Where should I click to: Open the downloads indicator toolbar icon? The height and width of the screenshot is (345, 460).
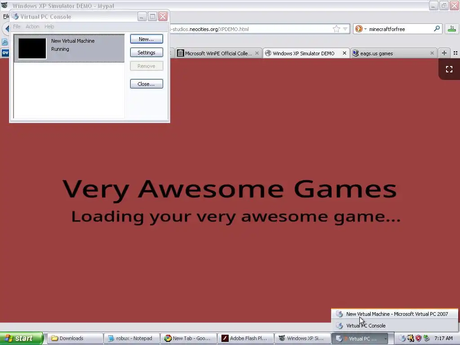tap(452, 29)
